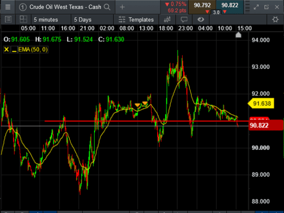The height and width of the screenshot is (213, 284).
Task: Click the open value O: 91.605
Action: pos(17,39)
